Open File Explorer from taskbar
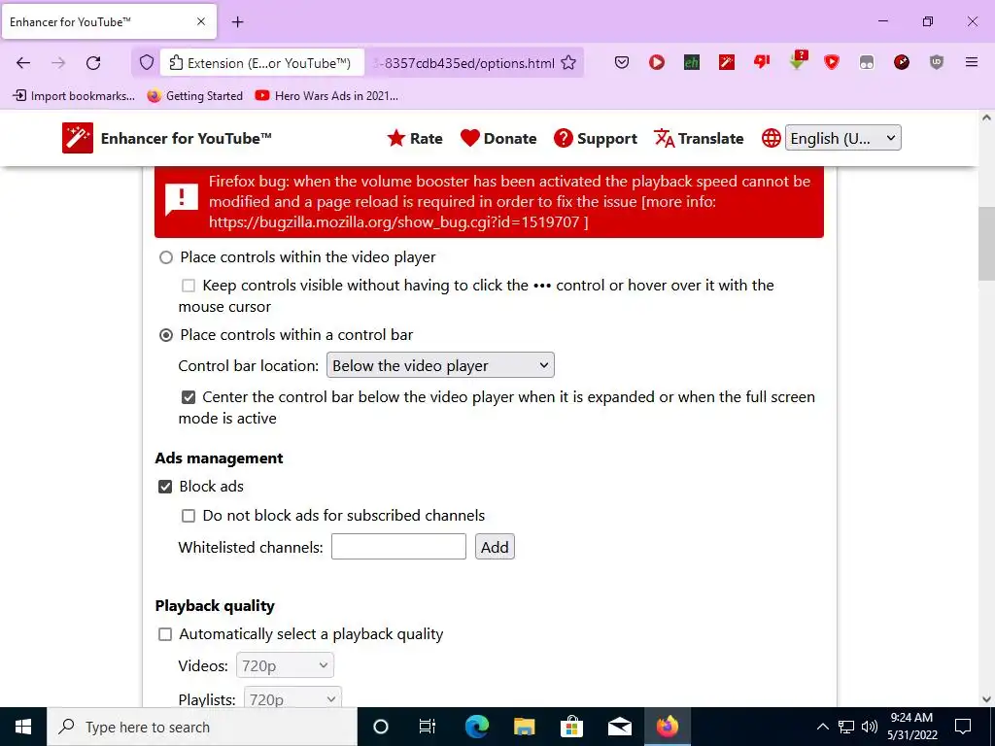 tap(524, 727)
